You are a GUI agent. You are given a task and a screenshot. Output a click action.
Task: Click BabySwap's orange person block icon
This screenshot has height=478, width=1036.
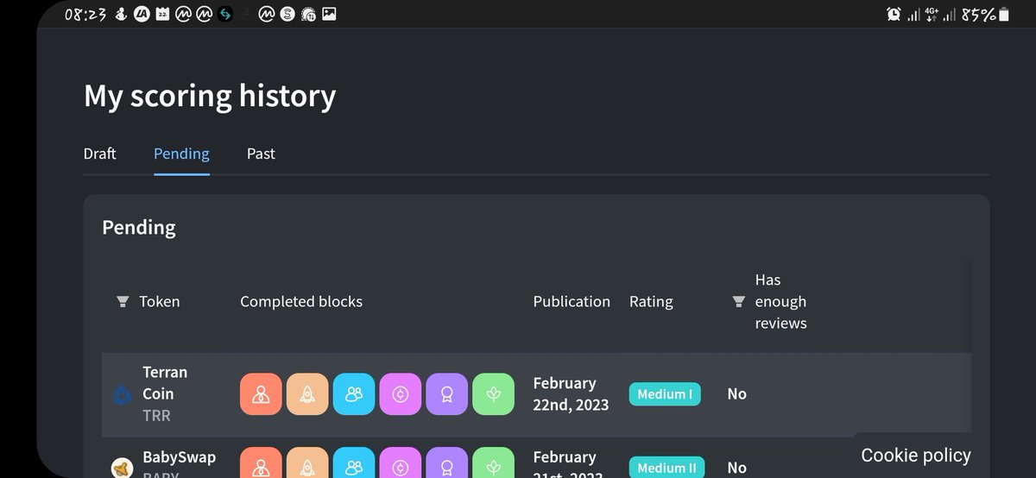(x=261, y=462)
